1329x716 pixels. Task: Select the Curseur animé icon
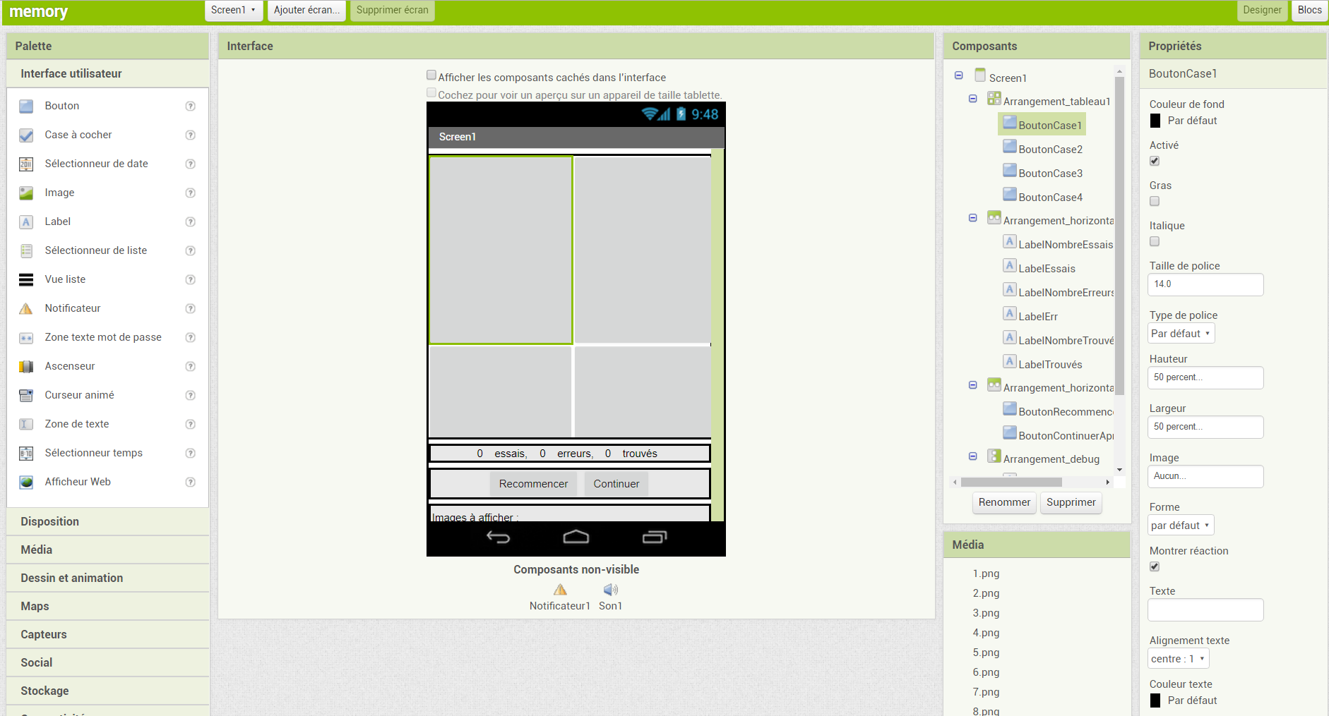[26, 396]
